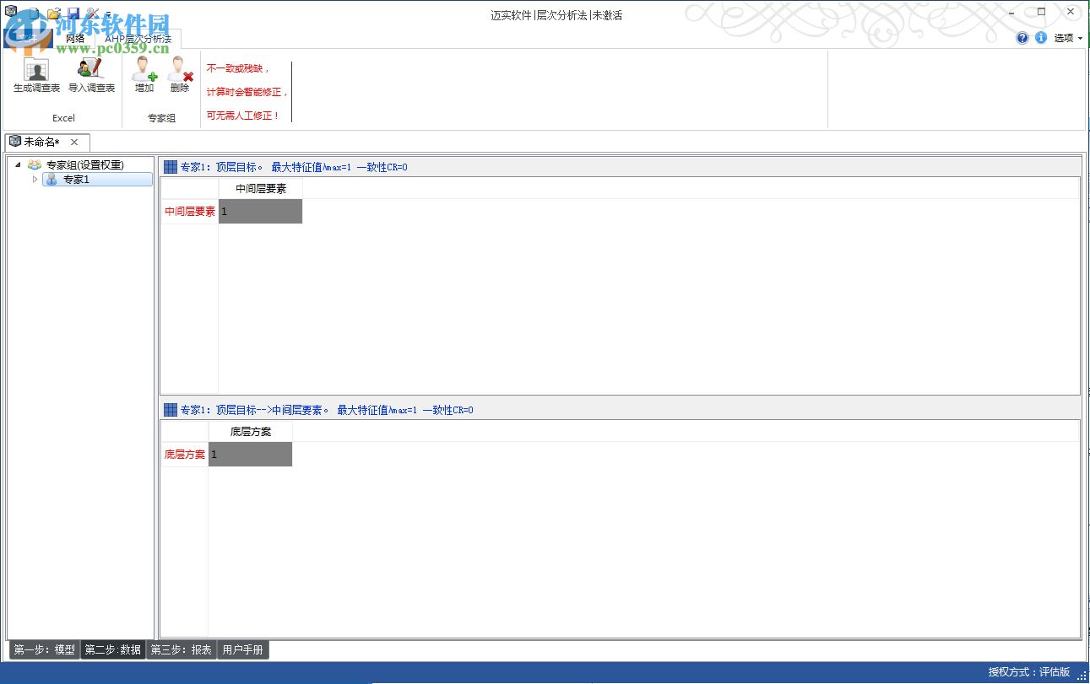Image resolution: width=1090 pixels, height=684 pixels.
Task: Add an expert with the 增加 button
Action: (x=144, y=76)
